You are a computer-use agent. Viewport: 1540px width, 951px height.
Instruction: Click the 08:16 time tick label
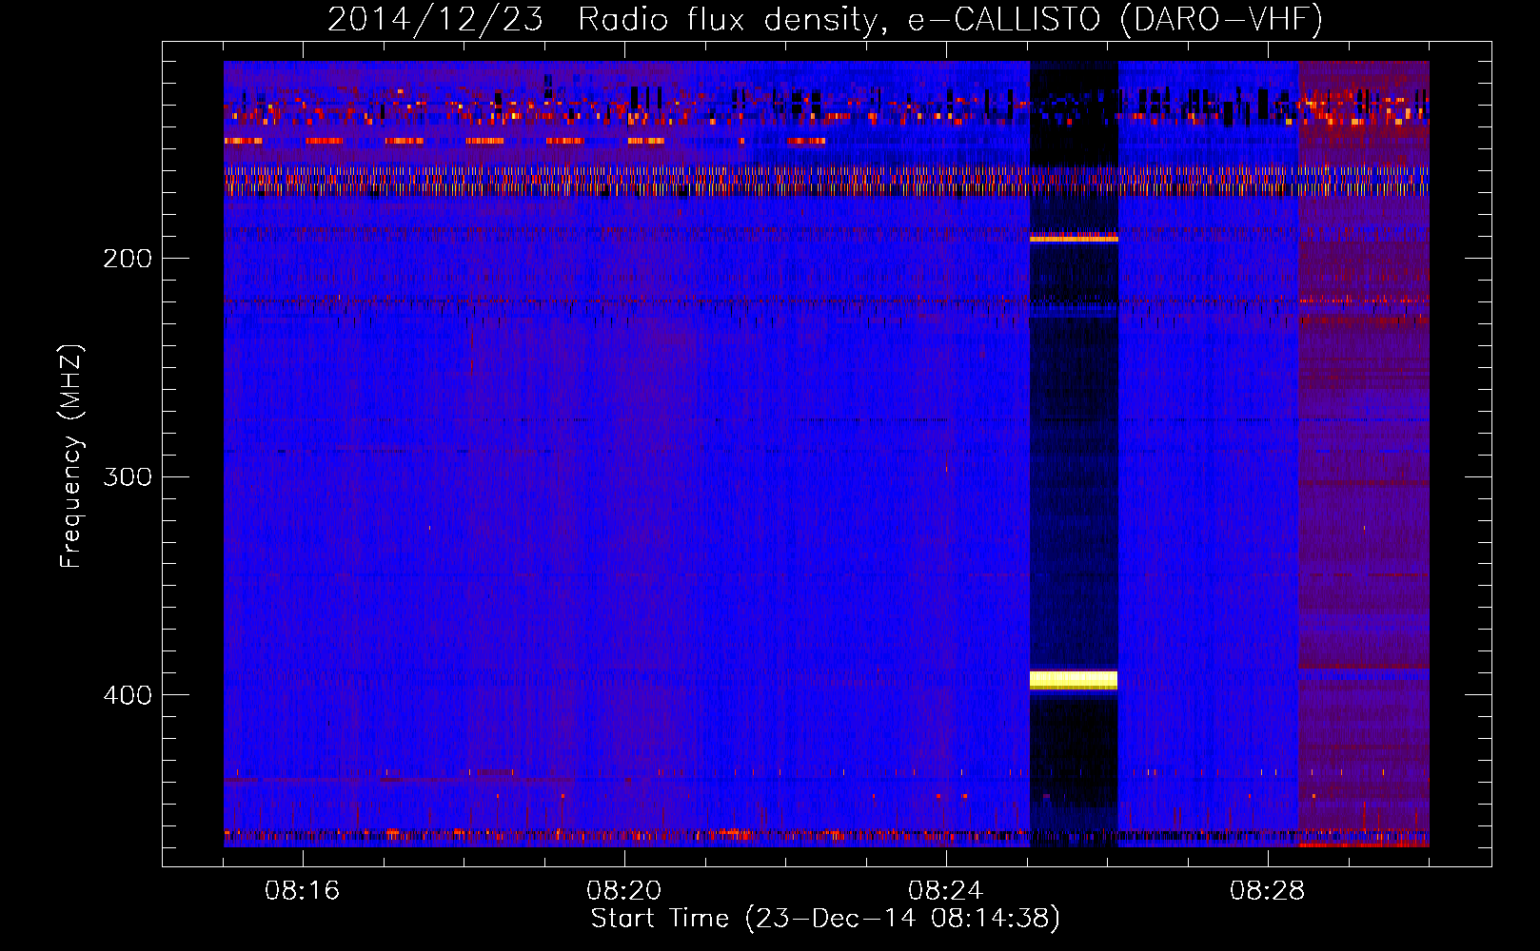[x=303, y=891]
